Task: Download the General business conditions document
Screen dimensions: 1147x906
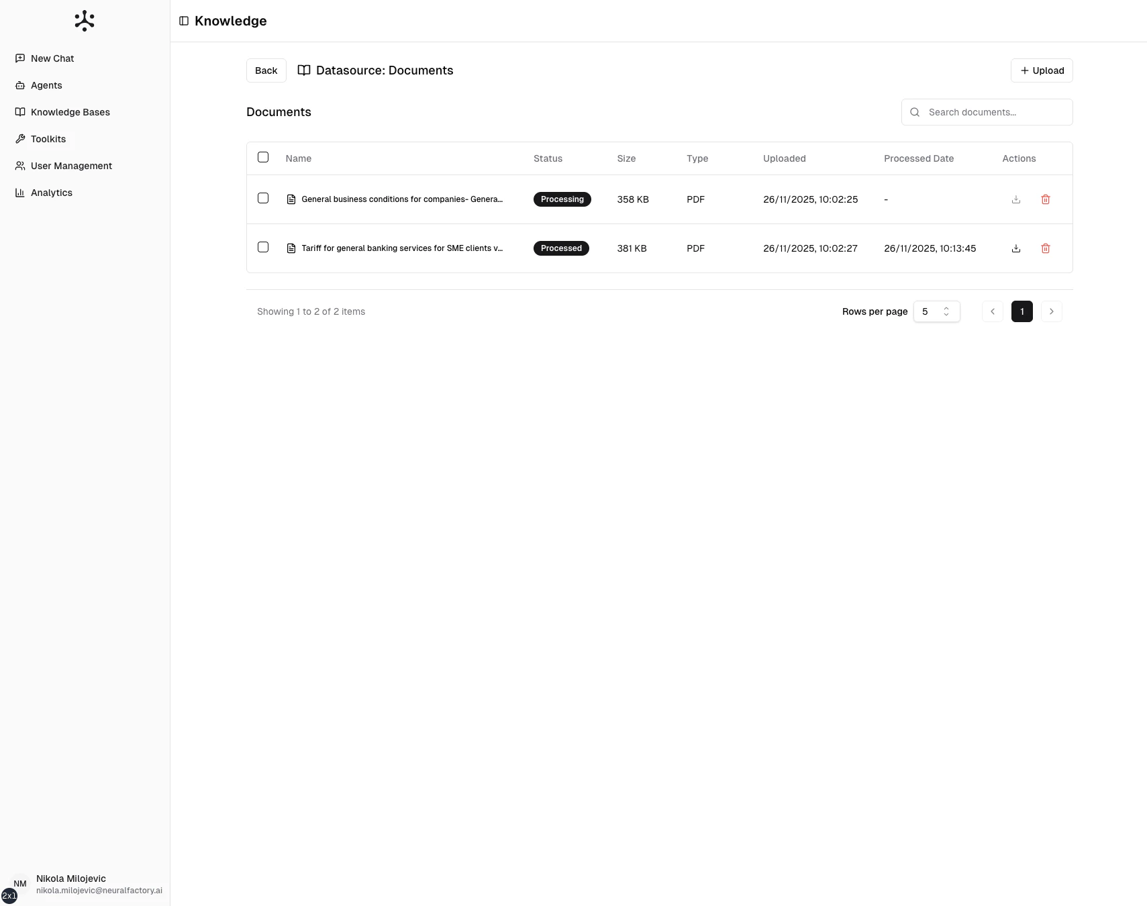Action: click(1016, 199)
